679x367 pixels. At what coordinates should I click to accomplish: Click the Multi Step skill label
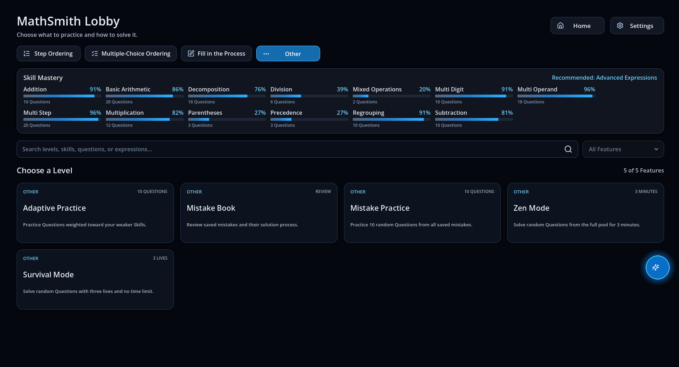37,113
